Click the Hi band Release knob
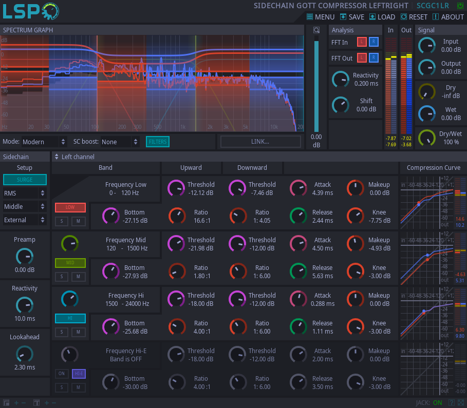Image resolution: width=467 pixels, height=408 pixels. tap(298, 327)
